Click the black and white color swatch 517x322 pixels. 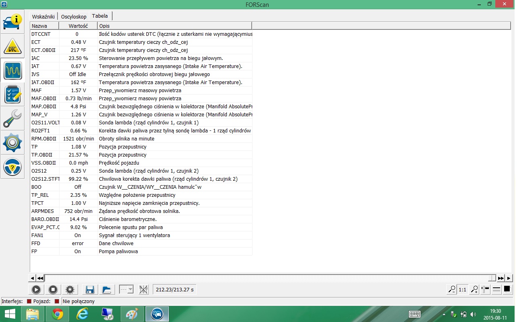point(507,289)
